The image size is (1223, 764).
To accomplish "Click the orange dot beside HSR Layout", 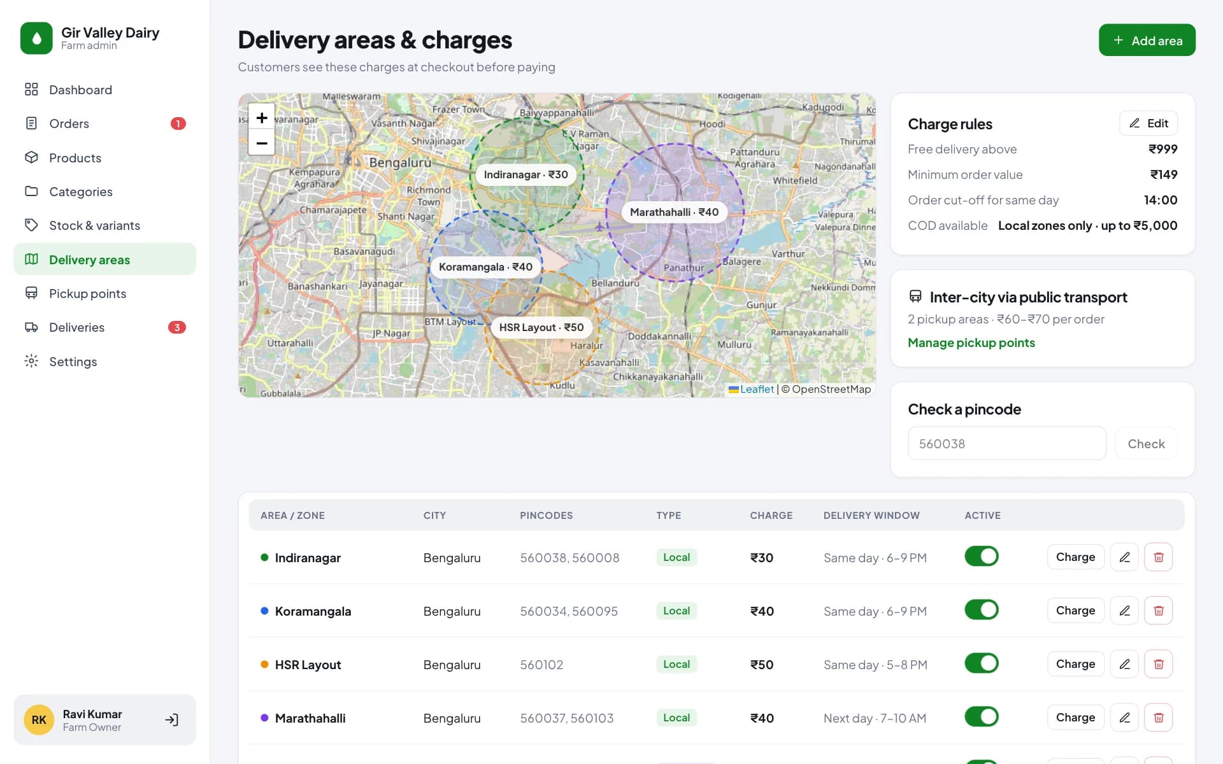I will (264, 664).
